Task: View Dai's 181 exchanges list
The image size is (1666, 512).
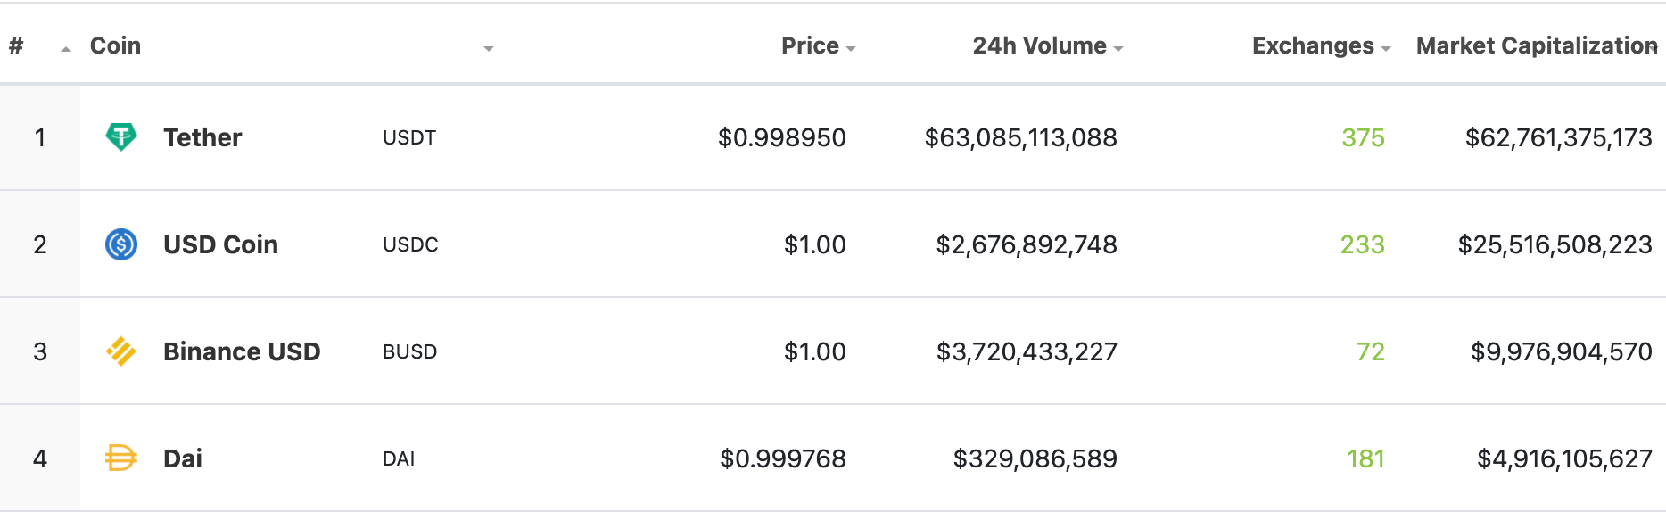Action: tap(1365, 458)
